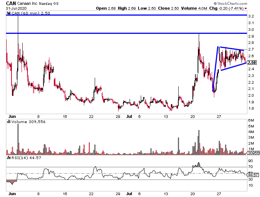Viewport: 260px width, 197px height.
Task: Click the Nasdaq GS exchange label
Action: click(x=49, y=3)
